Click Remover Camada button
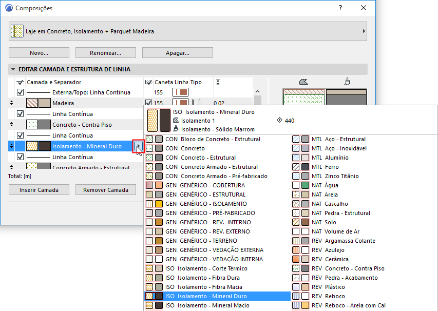This screenshot has width=438, height=311. point(106,190)
